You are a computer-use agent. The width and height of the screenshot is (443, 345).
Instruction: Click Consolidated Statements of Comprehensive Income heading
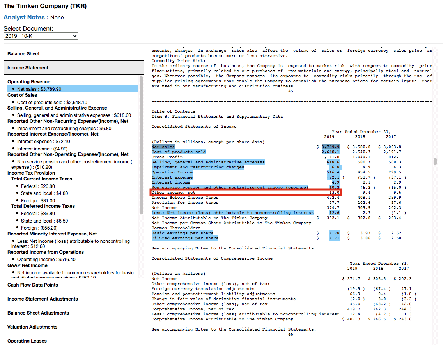click(x=212, y=258)
